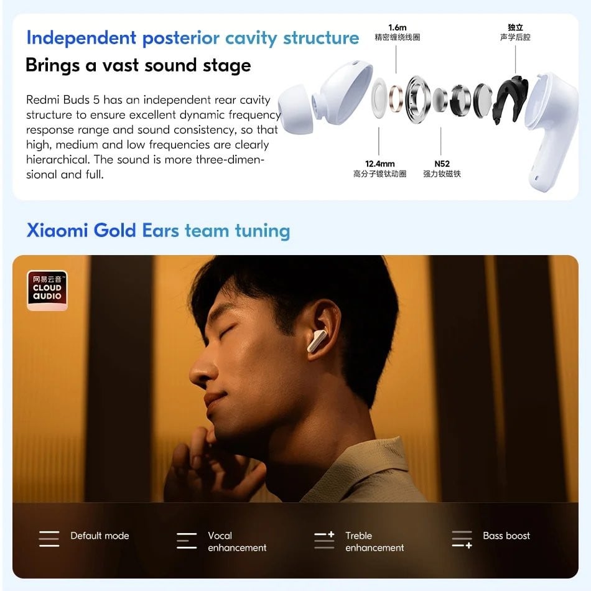Select the Brings a vast sound stage subtitle
591x591 pixels.
(x=138, y=65)
